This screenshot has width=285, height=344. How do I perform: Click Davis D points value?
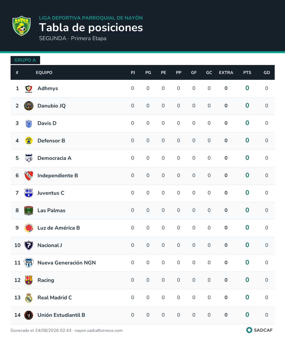pyautogui.click(x=247, y=123)
